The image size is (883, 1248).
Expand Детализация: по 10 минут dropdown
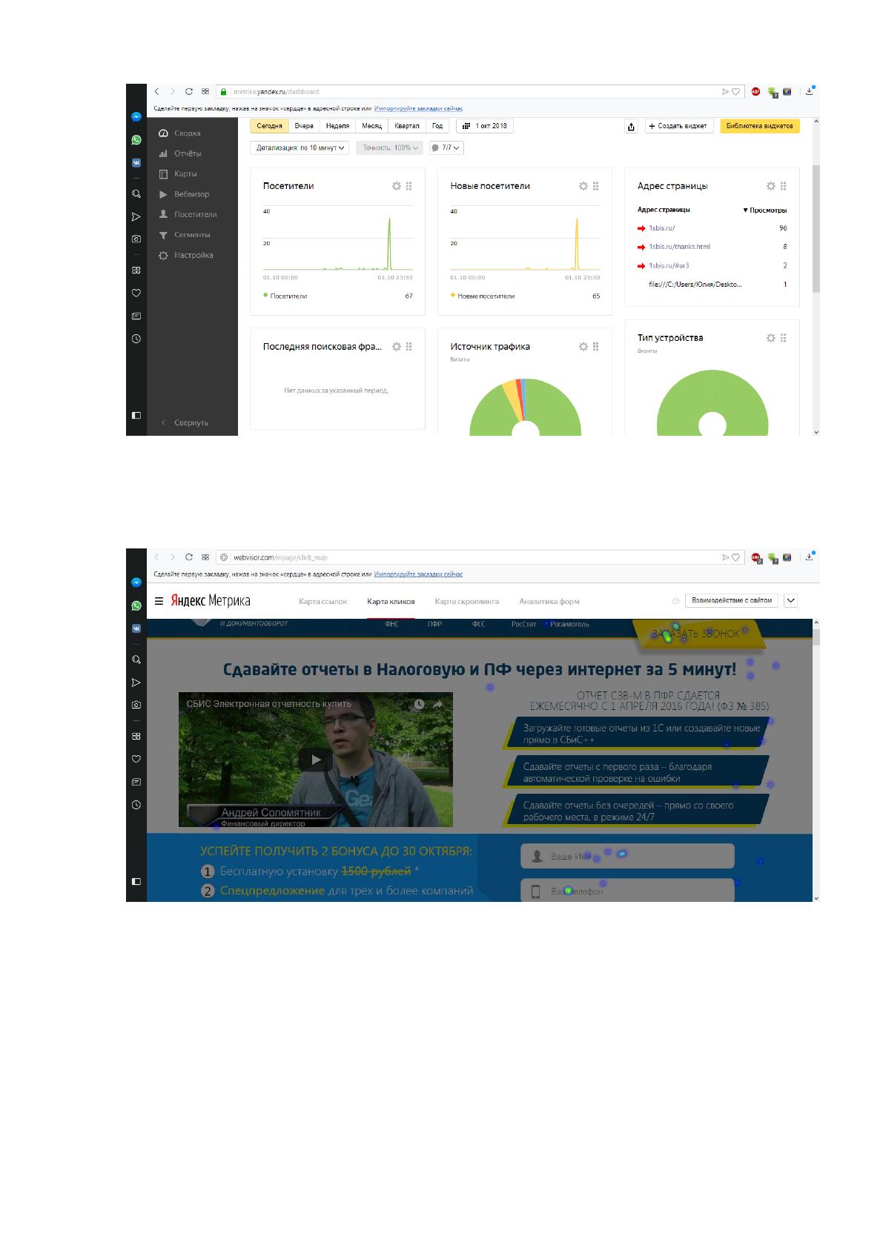tap(300, 148)
